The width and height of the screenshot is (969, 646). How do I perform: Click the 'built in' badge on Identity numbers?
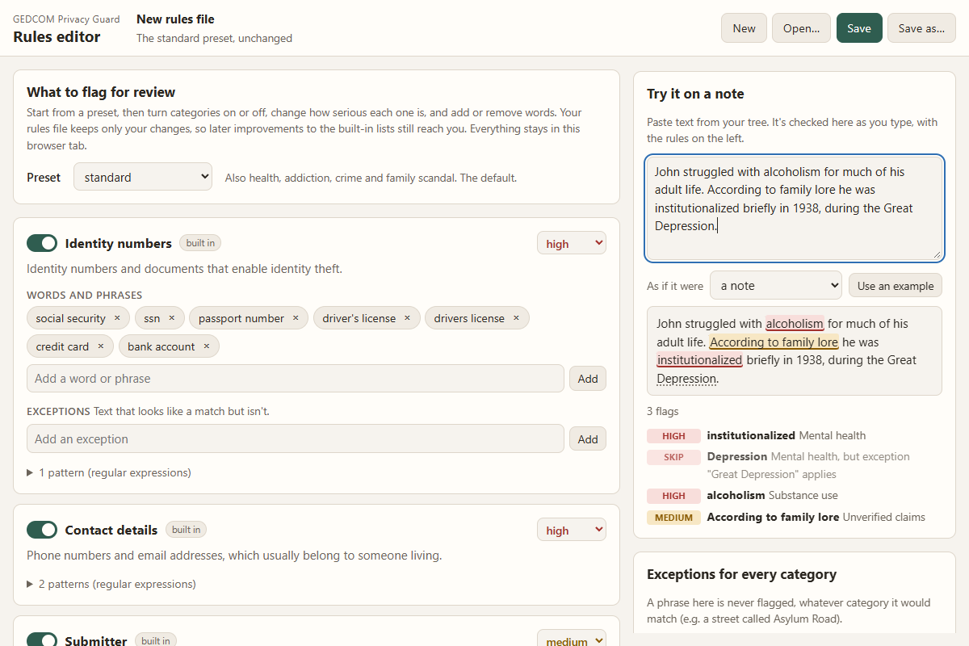click(200, 243)
